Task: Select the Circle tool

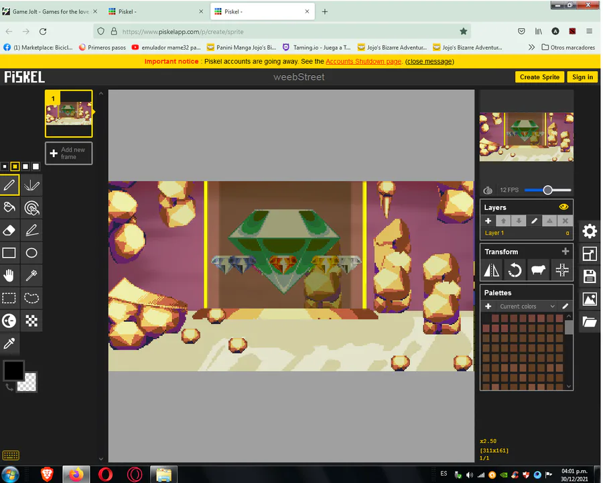Action: [31, 253]
